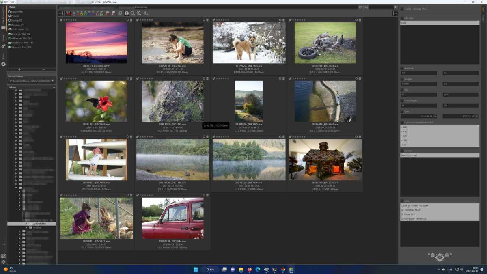487x274 pixels.
Task: Open the end date dropdown calendar
Action: pyautogui.click(x=477, y=116)
